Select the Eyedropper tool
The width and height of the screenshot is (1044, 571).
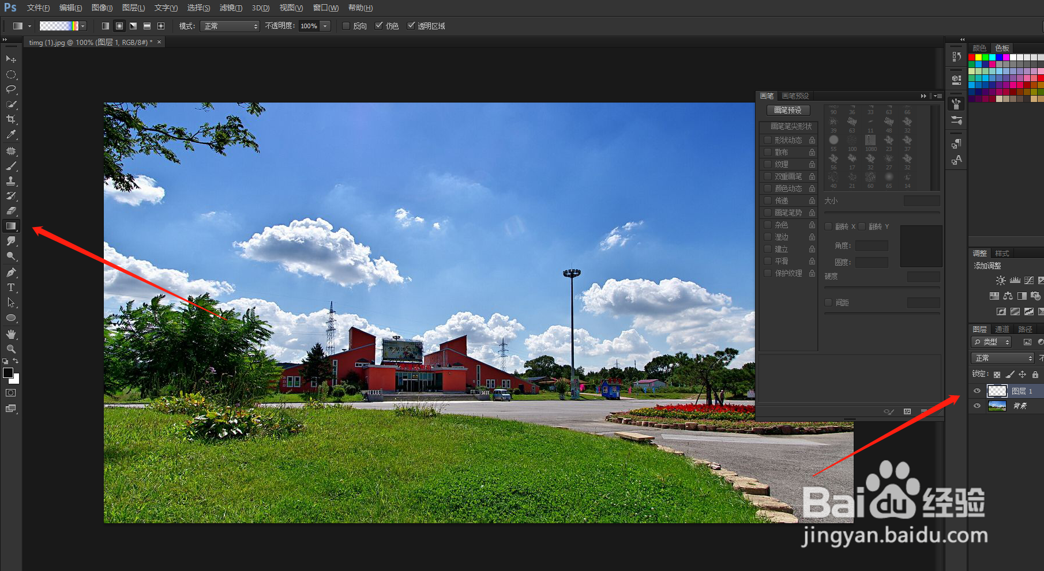click(x=11, y=134)
